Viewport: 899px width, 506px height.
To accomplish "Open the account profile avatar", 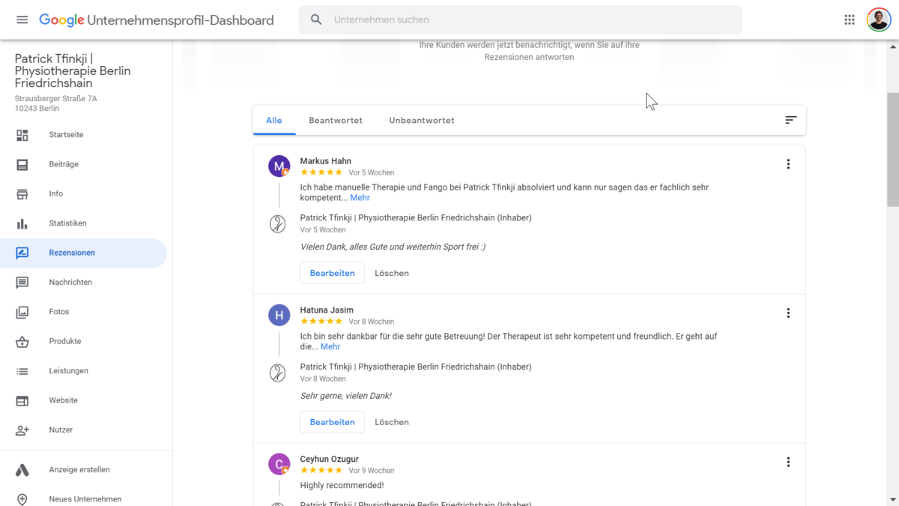I will point(879,20).
